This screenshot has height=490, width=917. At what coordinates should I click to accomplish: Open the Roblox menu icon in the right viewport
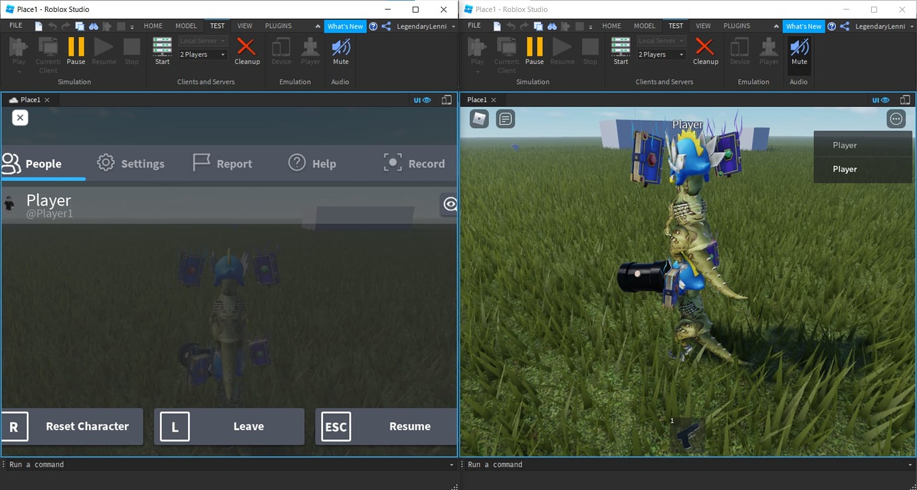click(478, 118)
